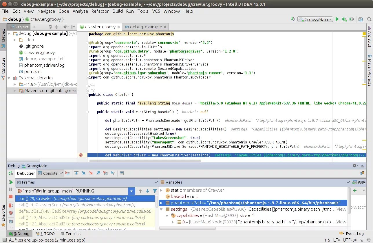Click crawler.groovy breadcrumb in navigation bar
Screen dimensions: 373x243
[x=43, y=19]
